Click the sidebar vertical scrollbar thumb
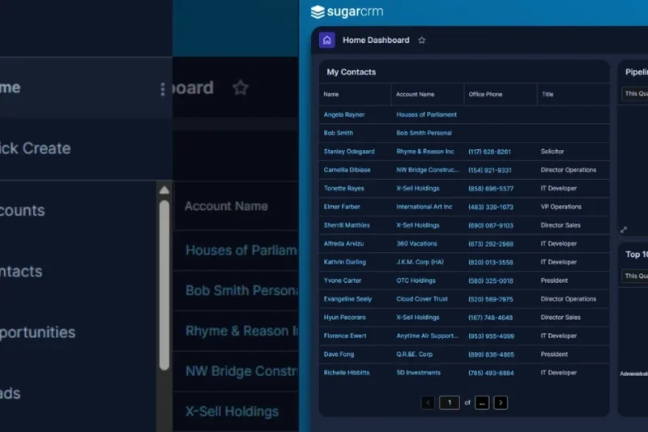The width and height of the screenshot is (648, 432). point(164,284)
